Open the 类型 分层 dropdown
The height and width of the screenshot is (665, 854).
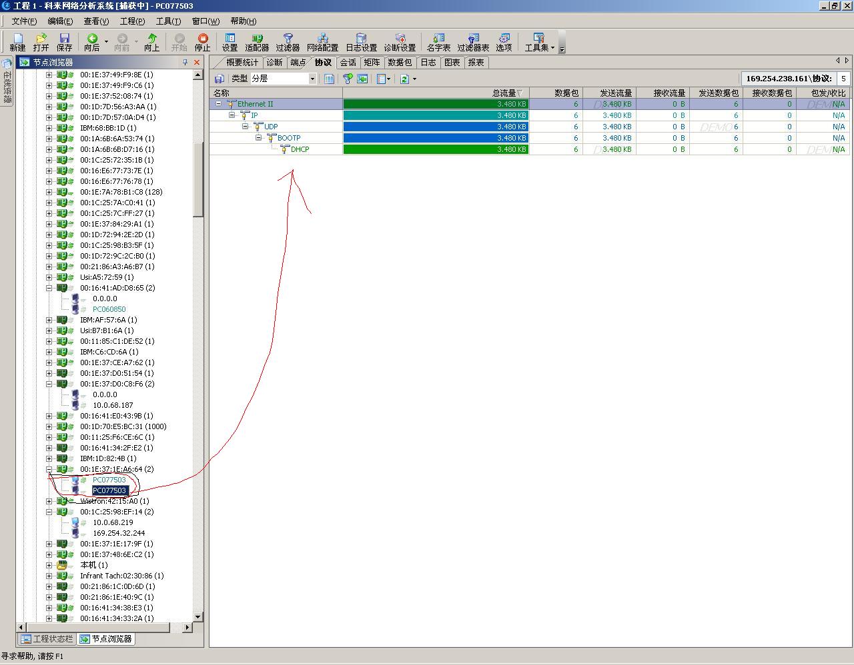coord(312,79)
